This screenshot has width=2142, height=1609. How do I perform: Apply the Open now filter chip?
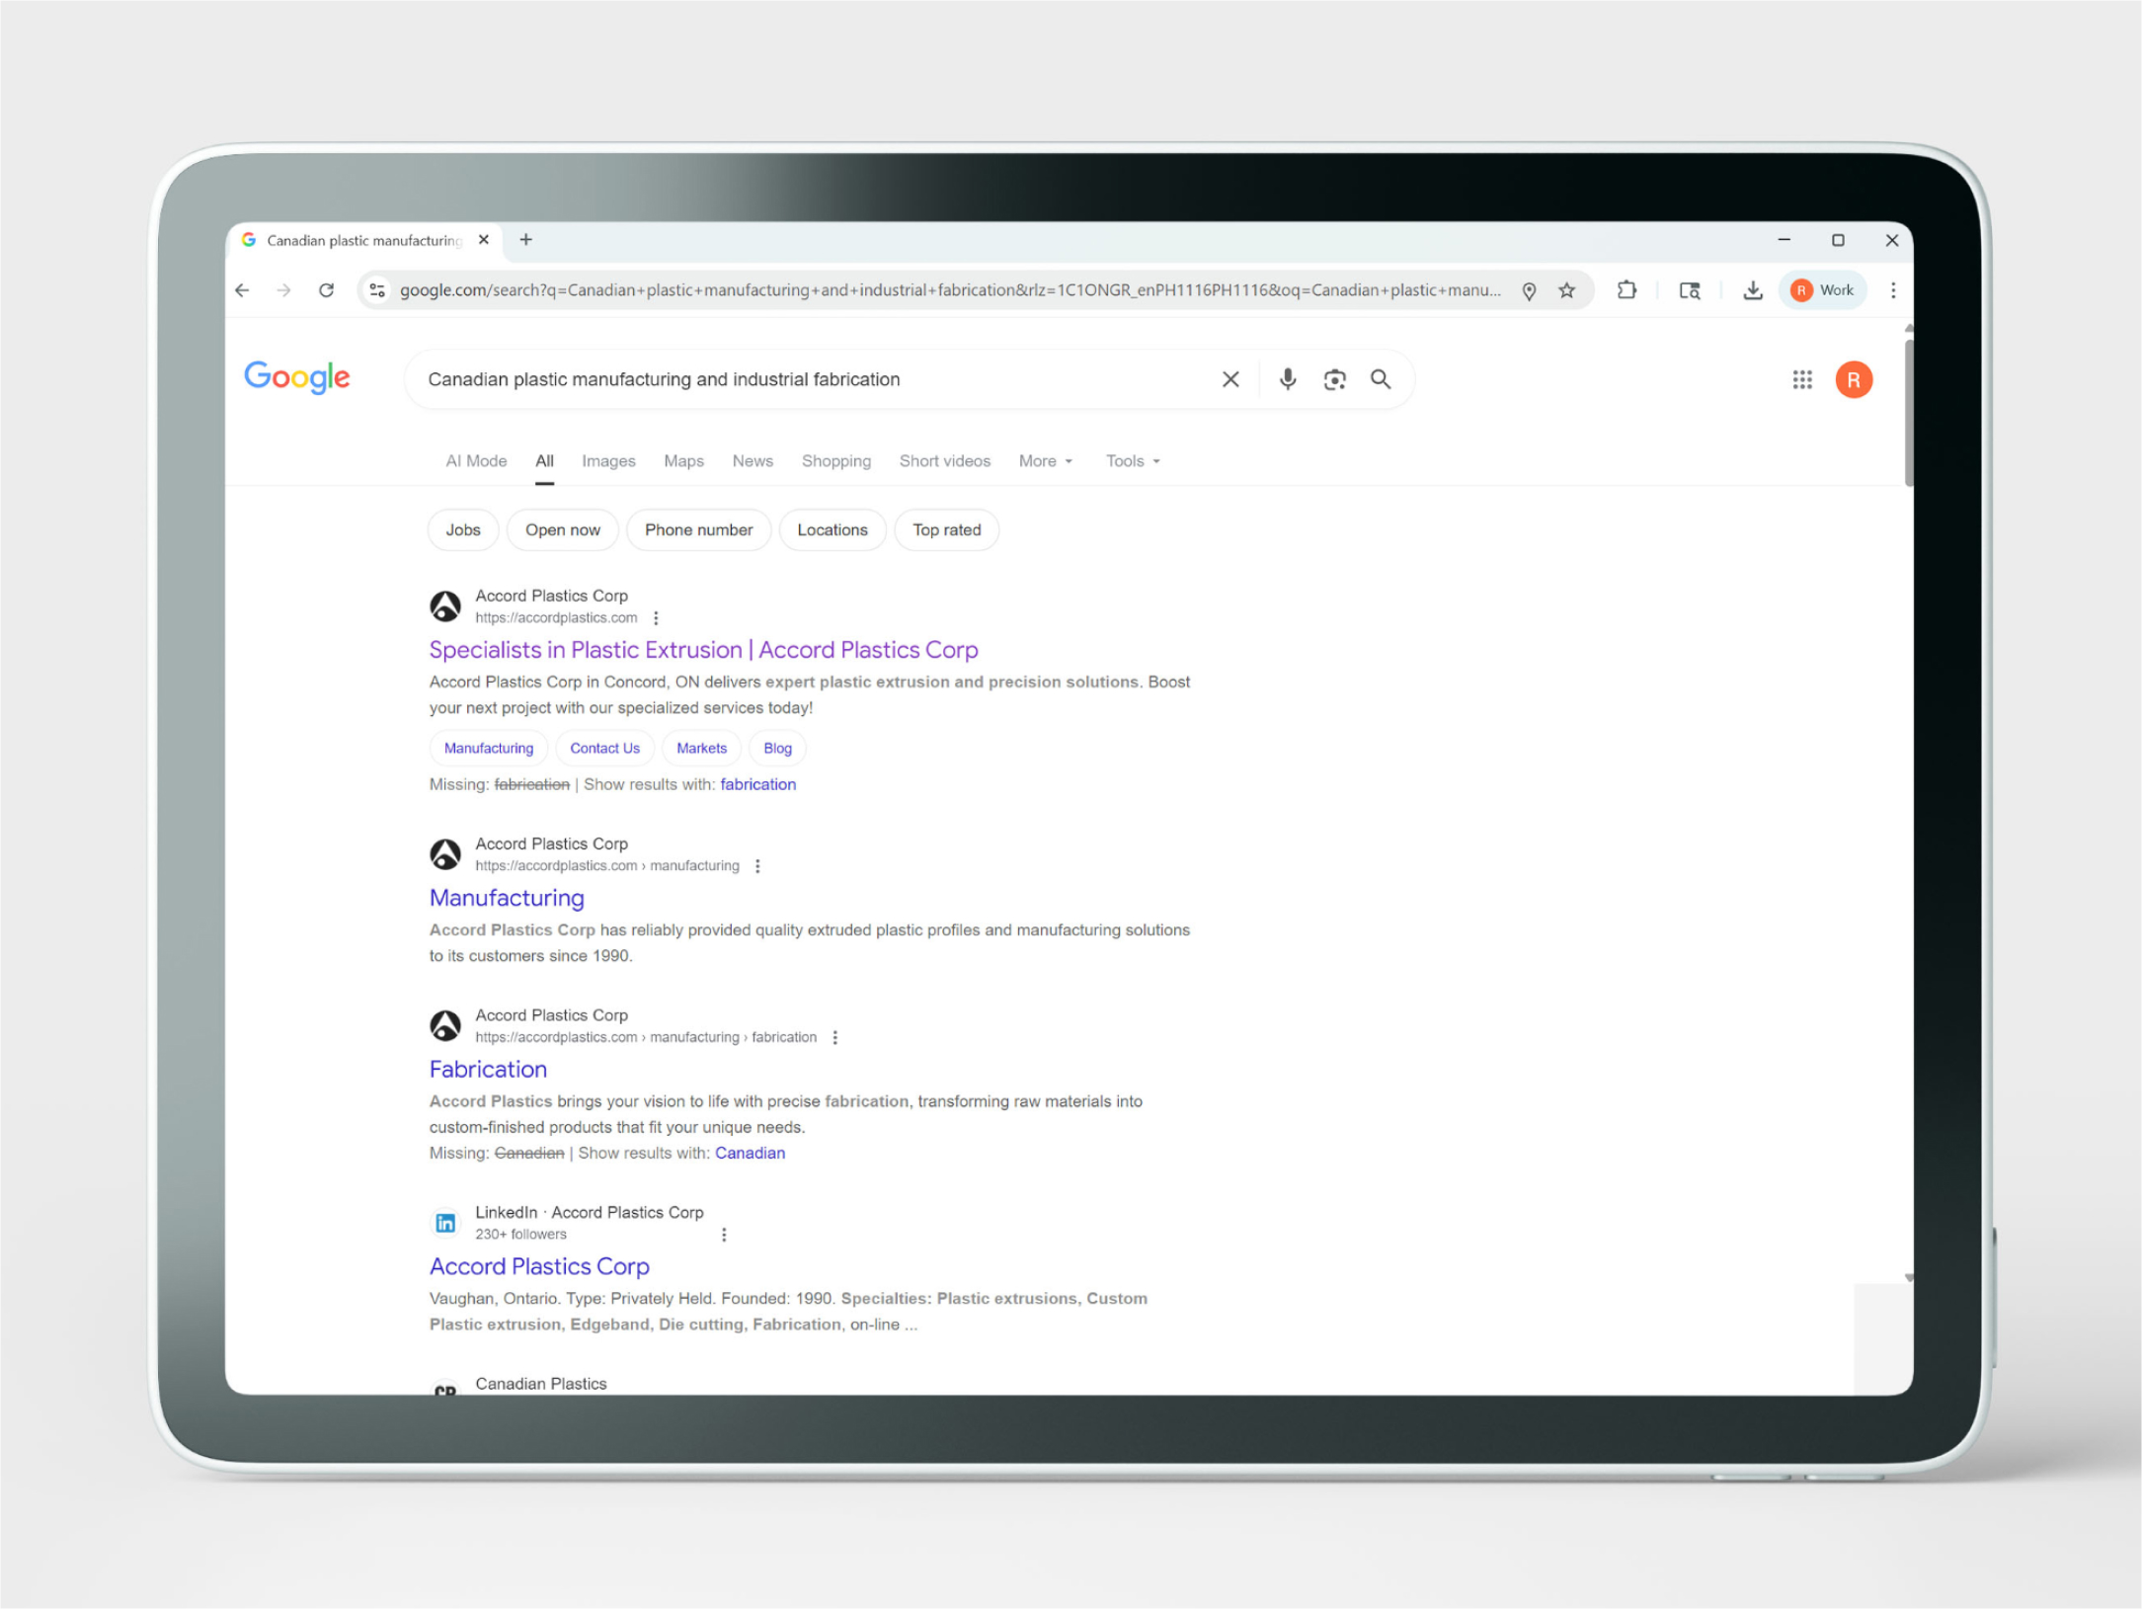[563, 530]
